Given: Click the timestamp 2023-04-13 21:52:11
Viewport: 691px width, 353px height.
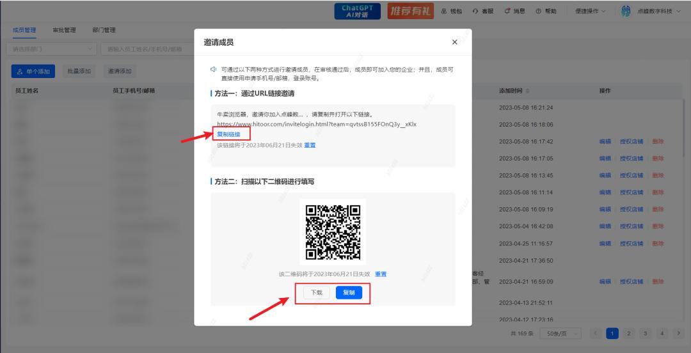Looking at the screenshot, I should 526,302.
